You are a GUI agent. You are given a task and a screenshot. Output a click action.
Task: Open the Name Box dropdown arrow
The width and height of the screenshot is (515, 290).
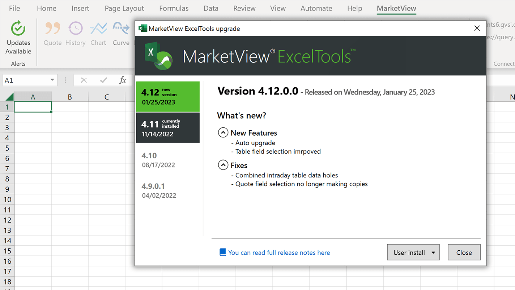[x=52, y=80]
